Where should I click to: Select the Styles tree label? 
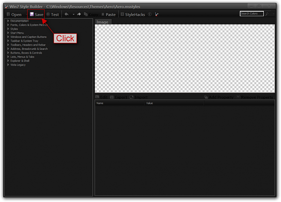tap(14, 29)
